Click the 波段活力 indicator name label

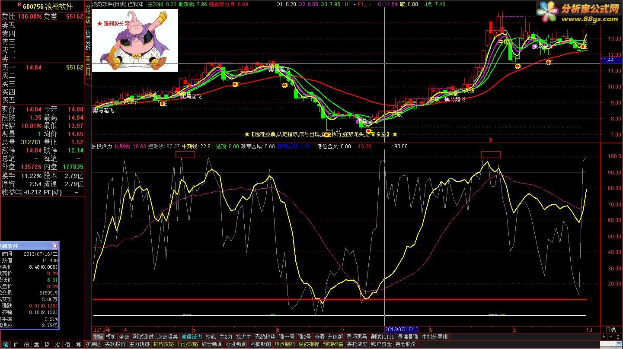(102, 146)
